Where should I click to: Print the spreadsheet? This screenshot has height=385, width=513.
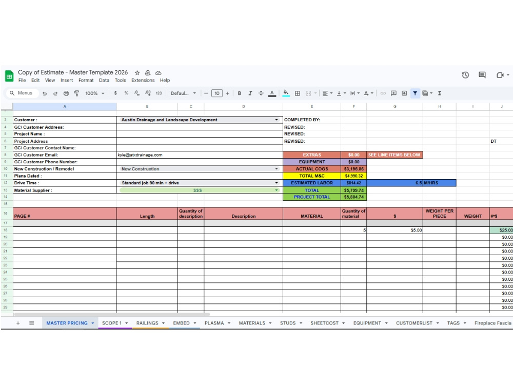coord(66,93)
